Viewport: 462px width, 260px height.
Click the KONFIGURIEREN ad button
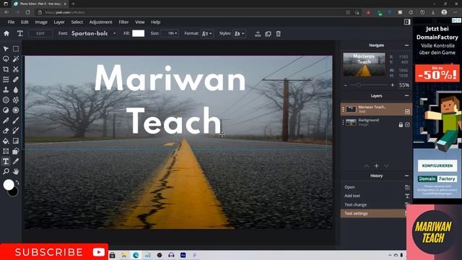click(x=437, y=165)
